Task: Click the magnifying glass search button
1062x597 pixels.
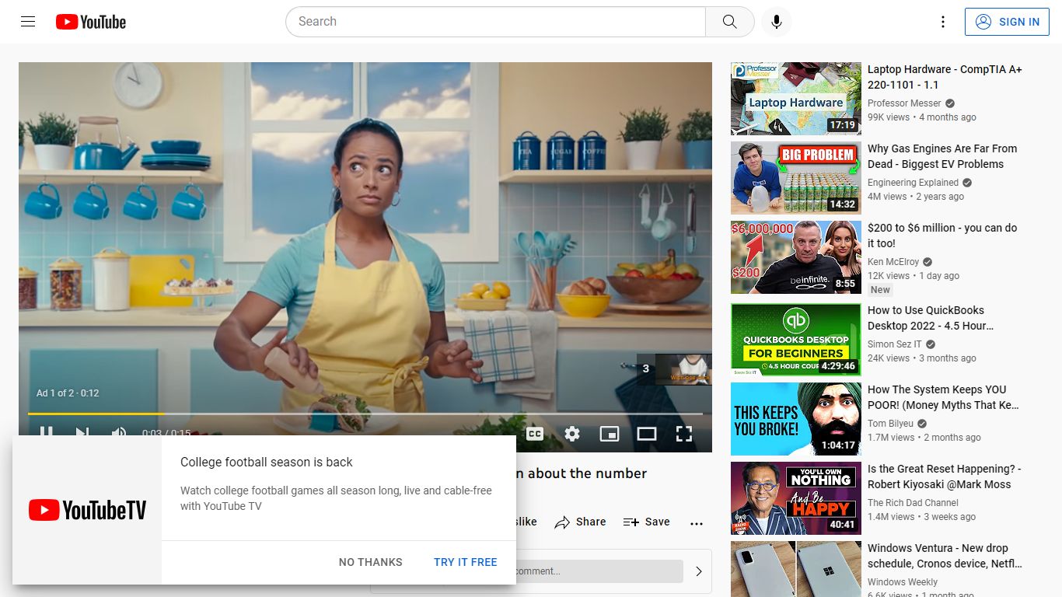Action: (x=729, y=22)
